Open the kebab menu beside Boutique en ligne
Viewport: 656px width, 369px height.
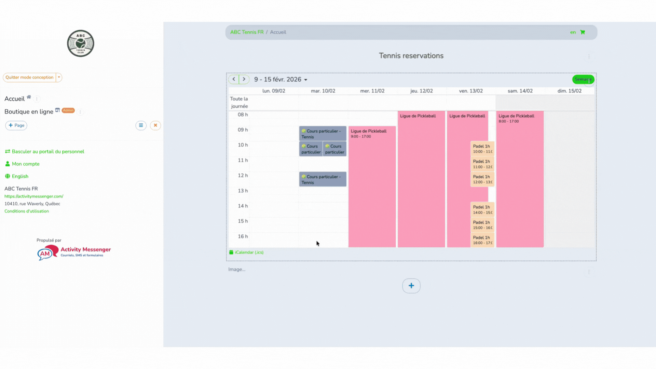[80, 112]
